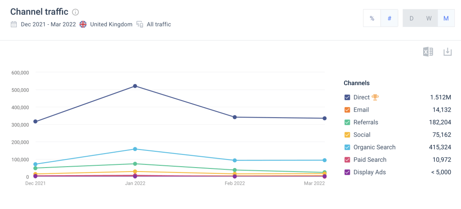The image size is (461, 209).
Task: Switch to percentage view
Action: tap(372, 18)
